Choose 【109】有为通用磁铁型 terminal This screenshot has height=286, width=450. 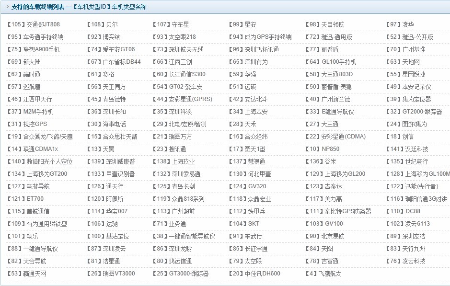coord(37,224)
